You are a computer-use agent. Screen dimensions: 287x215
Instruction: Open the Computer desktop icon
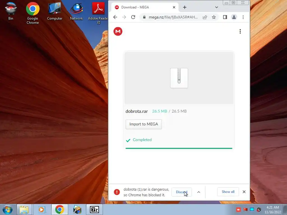(55, 11)
